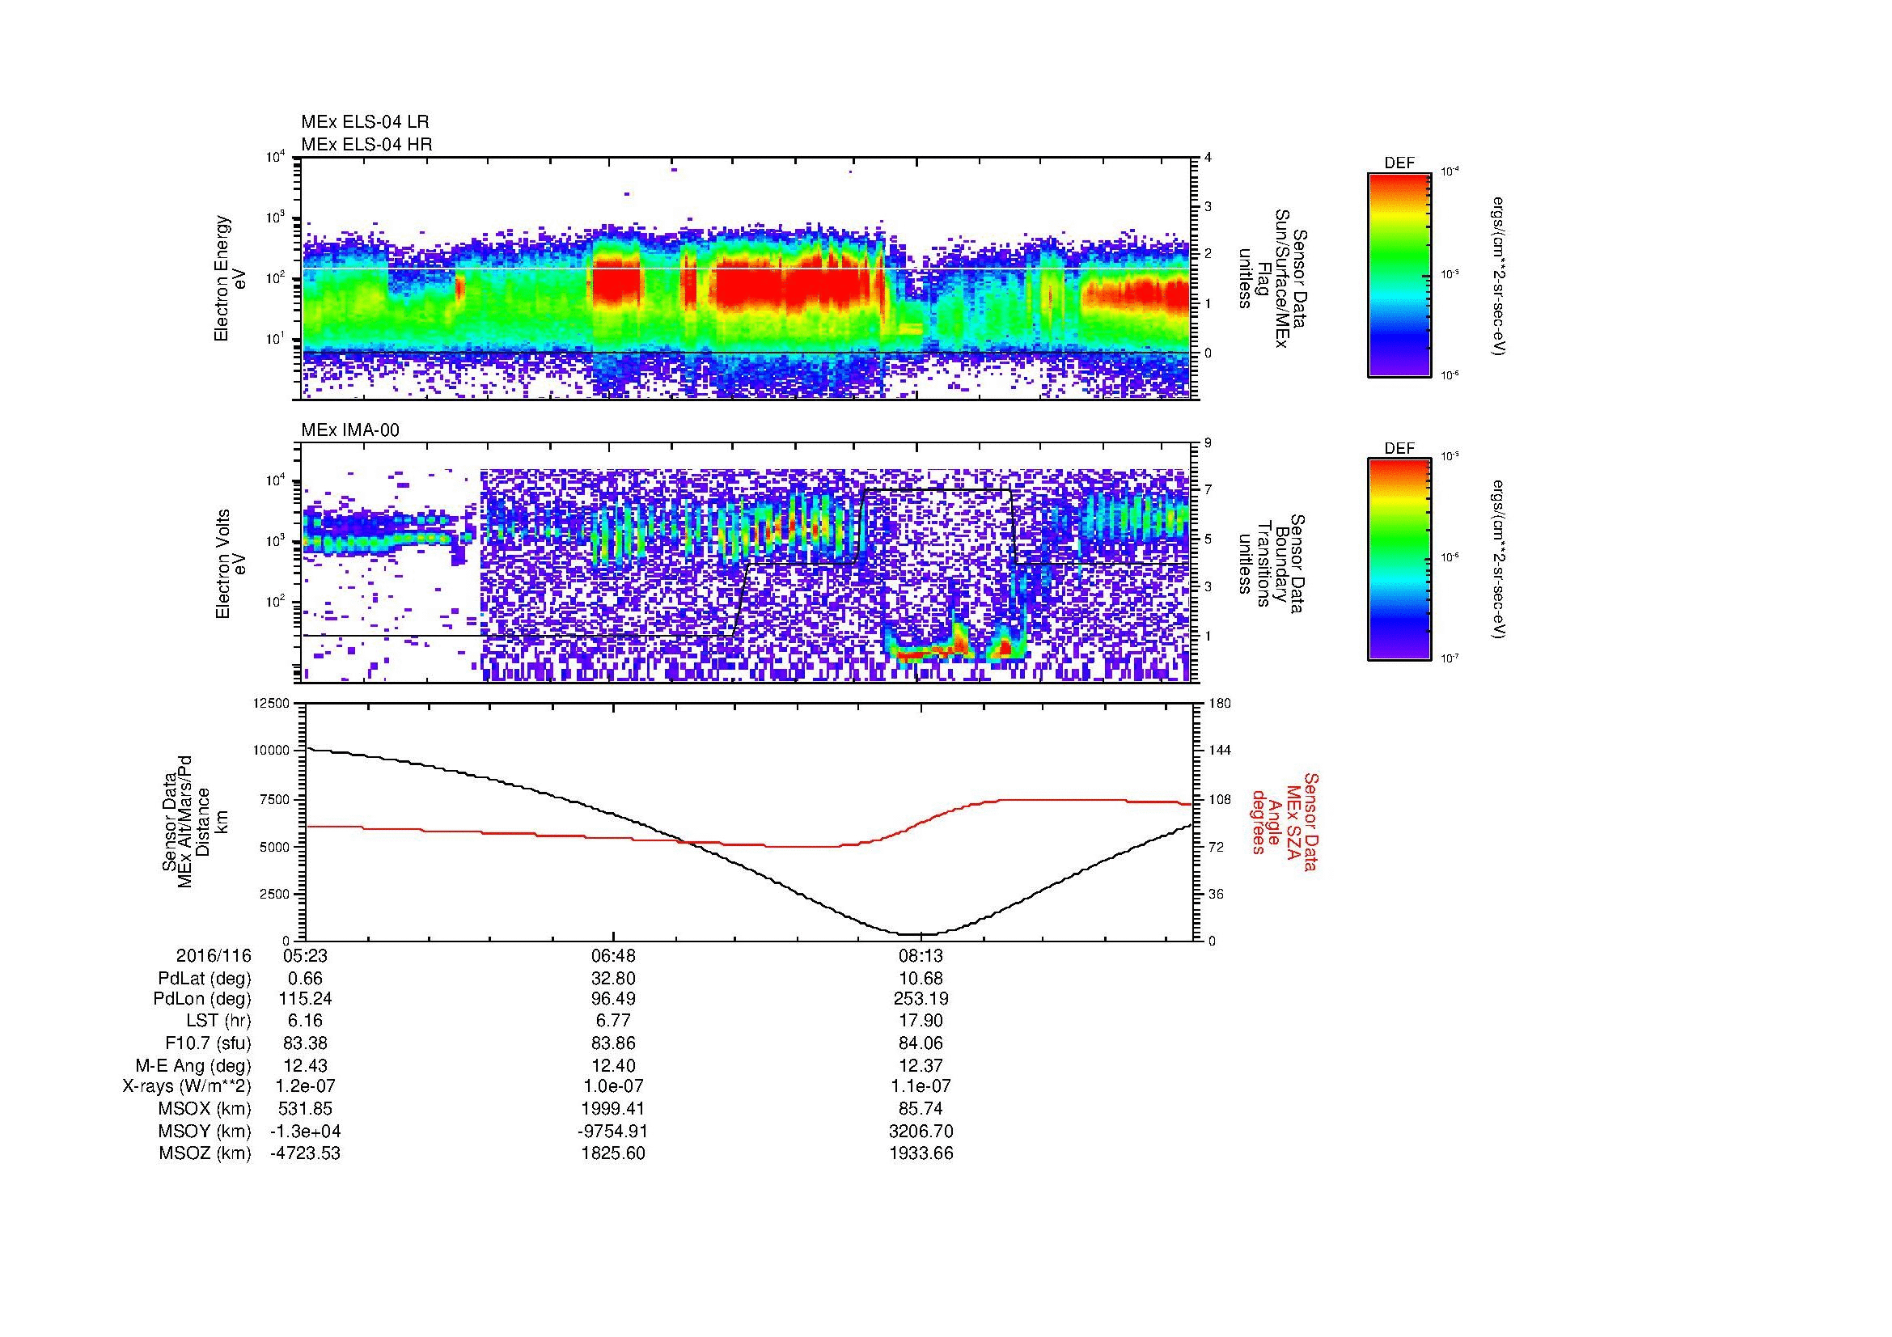Click the PdLat value 32.80

pyautogui.click(x=613, y=979)
